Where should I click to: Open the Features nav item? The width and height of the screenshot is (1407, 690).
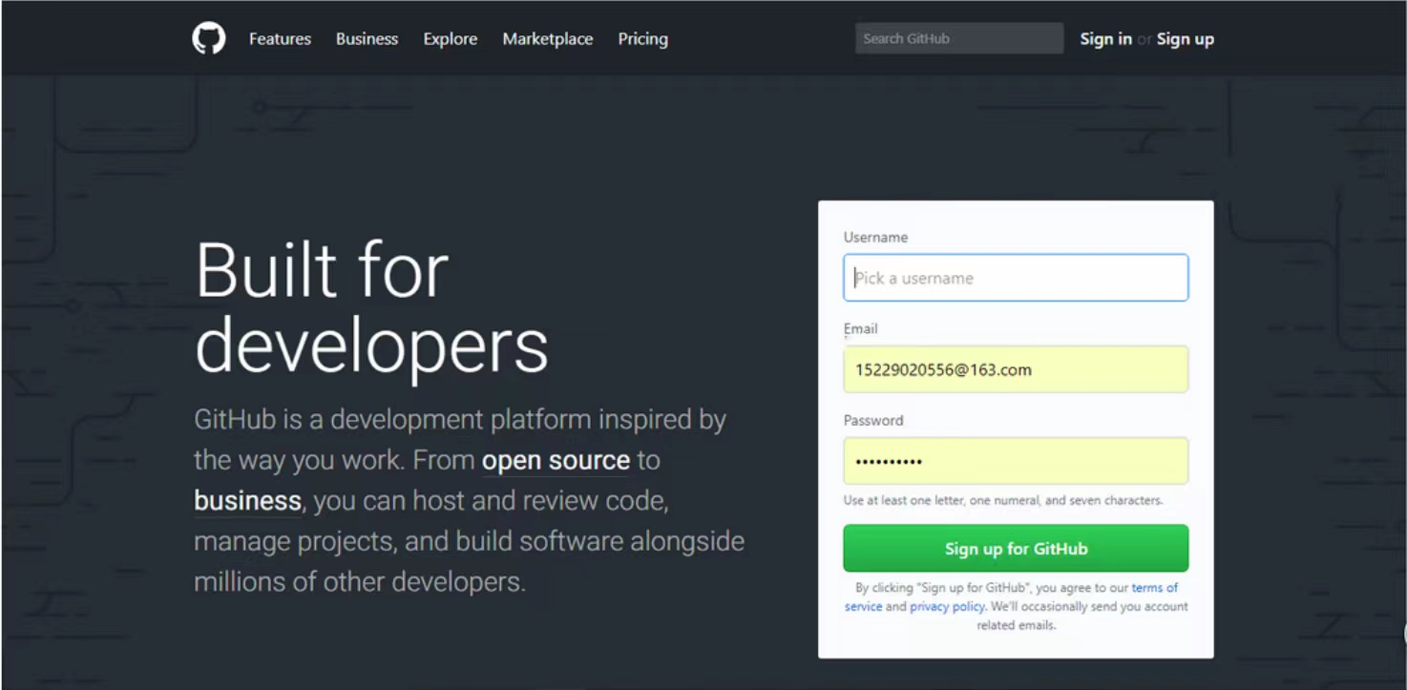(280, 39)
